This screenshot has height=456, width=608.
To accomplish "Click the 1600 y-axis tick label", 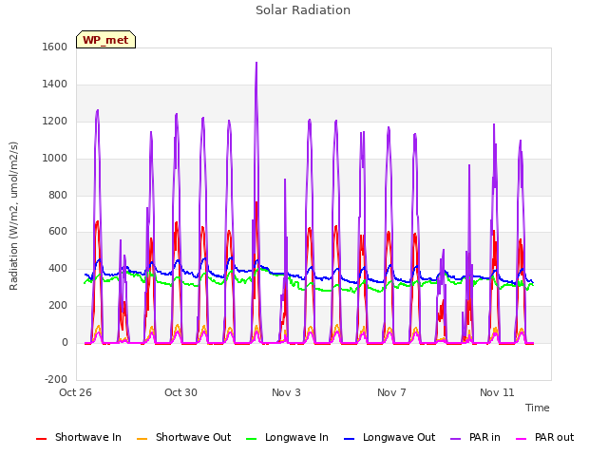I will [55, 47].
